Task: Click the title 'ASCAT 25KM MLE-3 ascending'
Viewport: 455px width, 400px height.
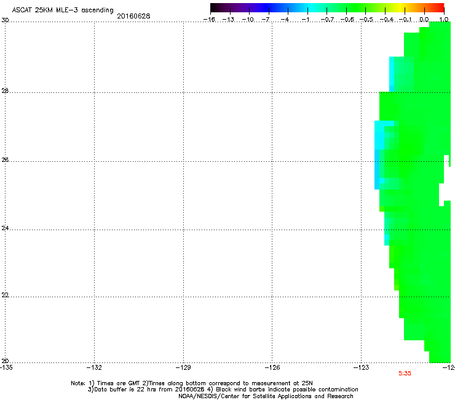Action: 63,10
